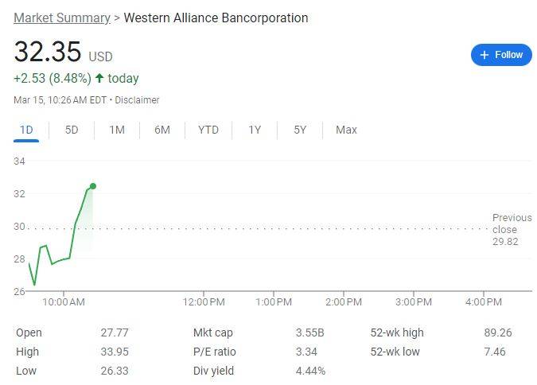Click the Div yield label
Screen dimensions: 537x385
pos(215,371)
